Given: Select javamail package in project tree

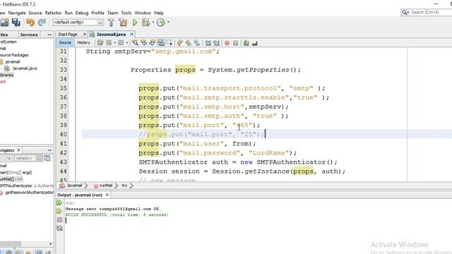Looking at the screenshot, I should click(x=13, y=61).
